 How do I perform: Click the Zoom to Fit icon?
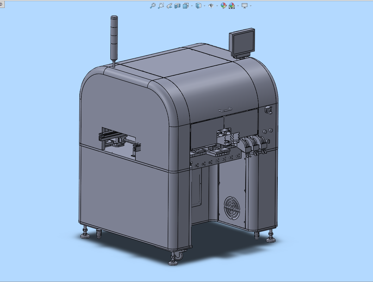coord(152,6)
